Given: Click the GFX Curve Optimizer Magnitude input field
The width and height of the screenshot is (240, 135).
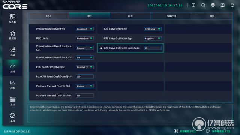Looking at the screenshot, I should click(x=153, y=48).
